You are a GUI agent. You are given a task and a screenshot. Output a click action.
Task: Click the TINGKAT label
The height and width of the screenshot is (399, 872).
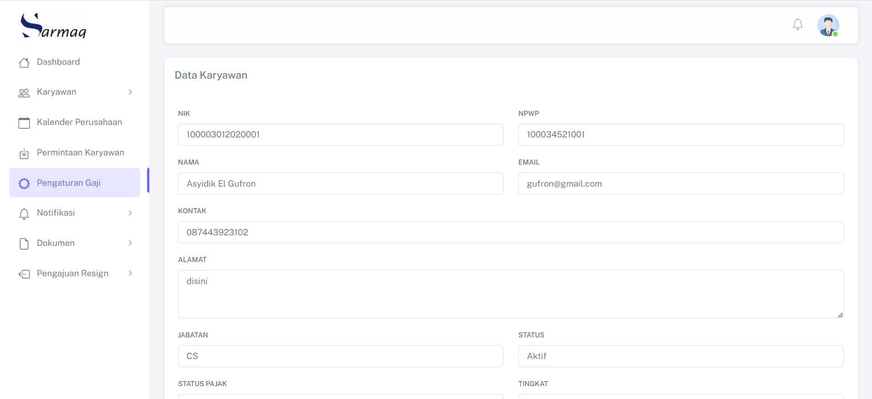pos(533,384)
